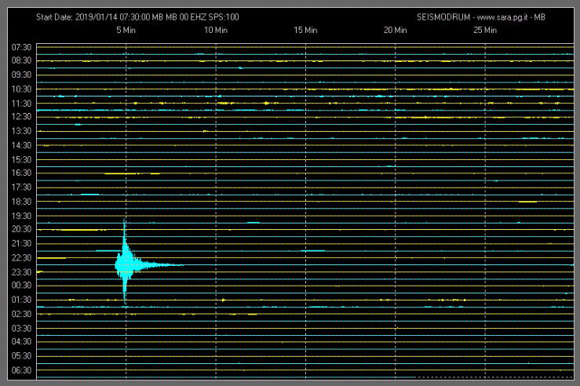Screen dimensions: 580x386
Task: Click the 22:30 row label
Action: coord(21,257)
